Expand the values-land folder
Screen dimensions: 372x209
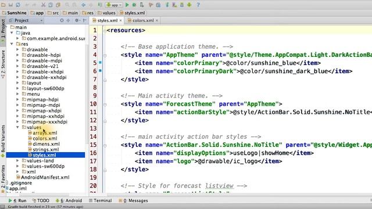tap(17, 161)
